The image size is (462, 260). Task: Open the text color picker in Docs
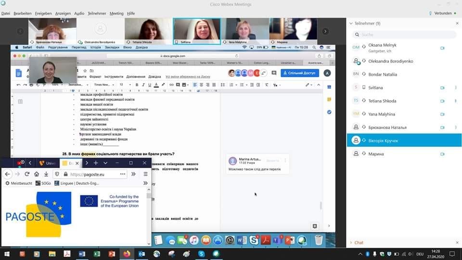point(156,85)
